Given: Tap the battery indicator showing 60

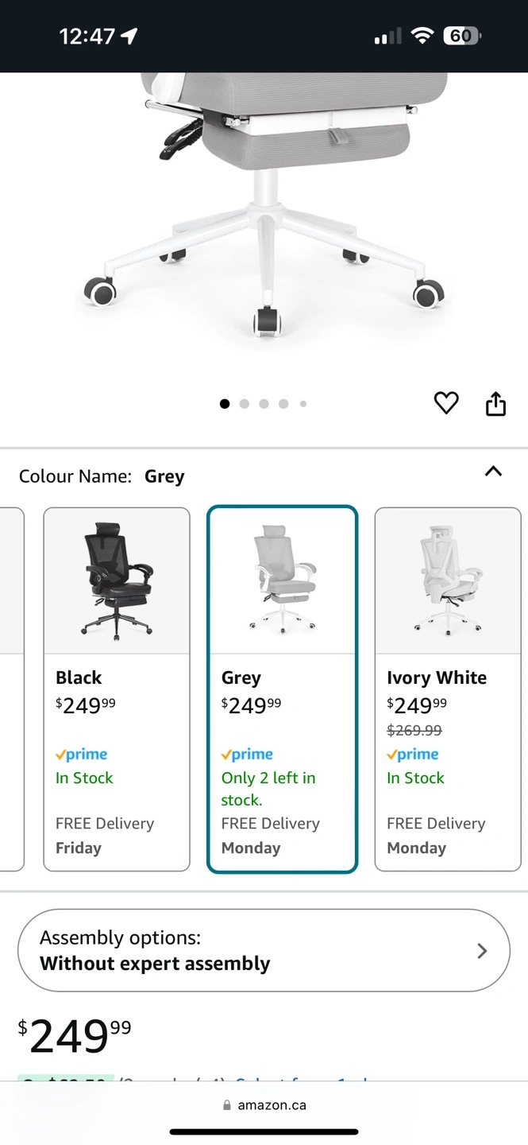Looking at the screenshot, I should click(x=461, y=36).
